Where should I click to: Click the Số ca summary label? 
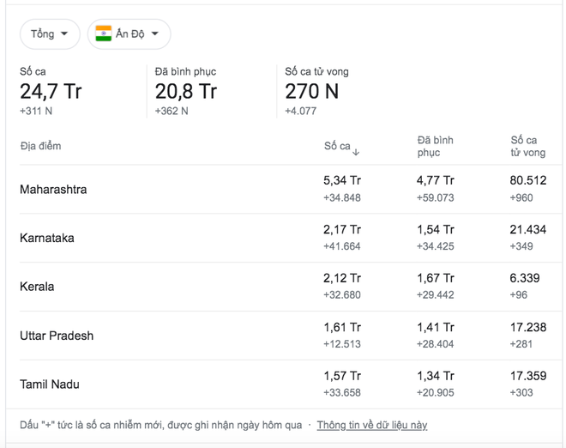(33, 71)
